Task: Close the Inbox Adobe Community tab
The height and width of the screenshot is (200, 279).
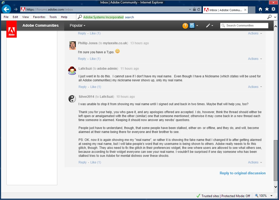Action: point(245,10)
